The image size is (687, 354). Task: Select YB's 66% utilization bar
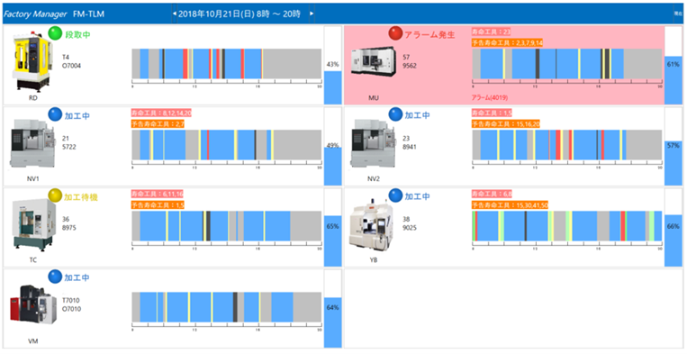click(x=673, y=227)
